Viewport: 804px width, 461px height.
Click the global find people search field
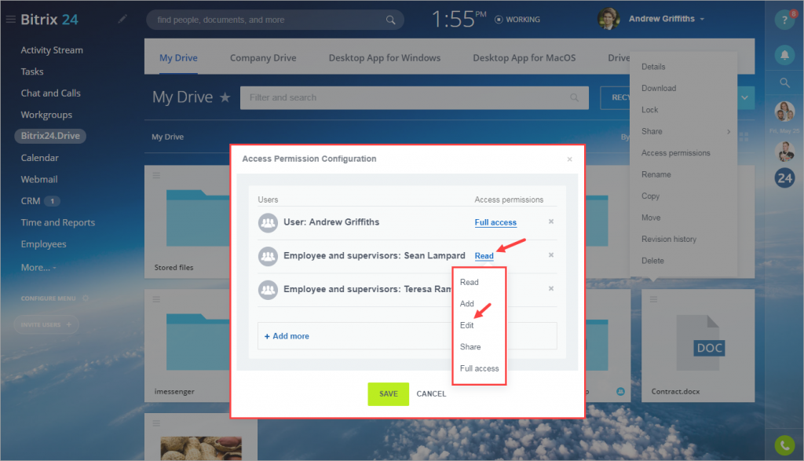[275, 20]
